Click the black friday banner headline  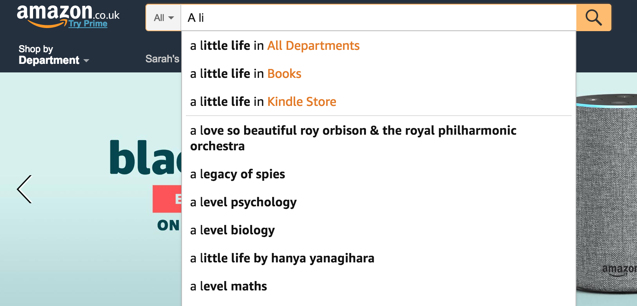point(145,157)
